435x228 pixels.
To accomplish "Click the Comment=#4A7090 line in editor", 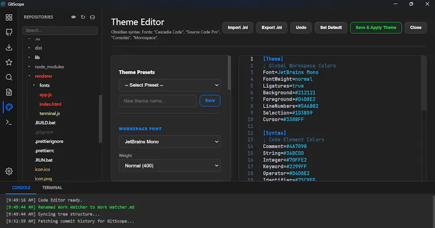I will tap(284, 146).
